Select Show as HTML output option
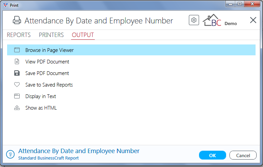 click(x=131, y=108)
